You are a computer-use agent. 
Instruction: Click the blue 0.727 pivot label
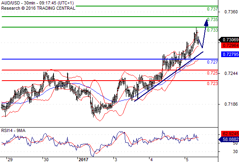213,62
